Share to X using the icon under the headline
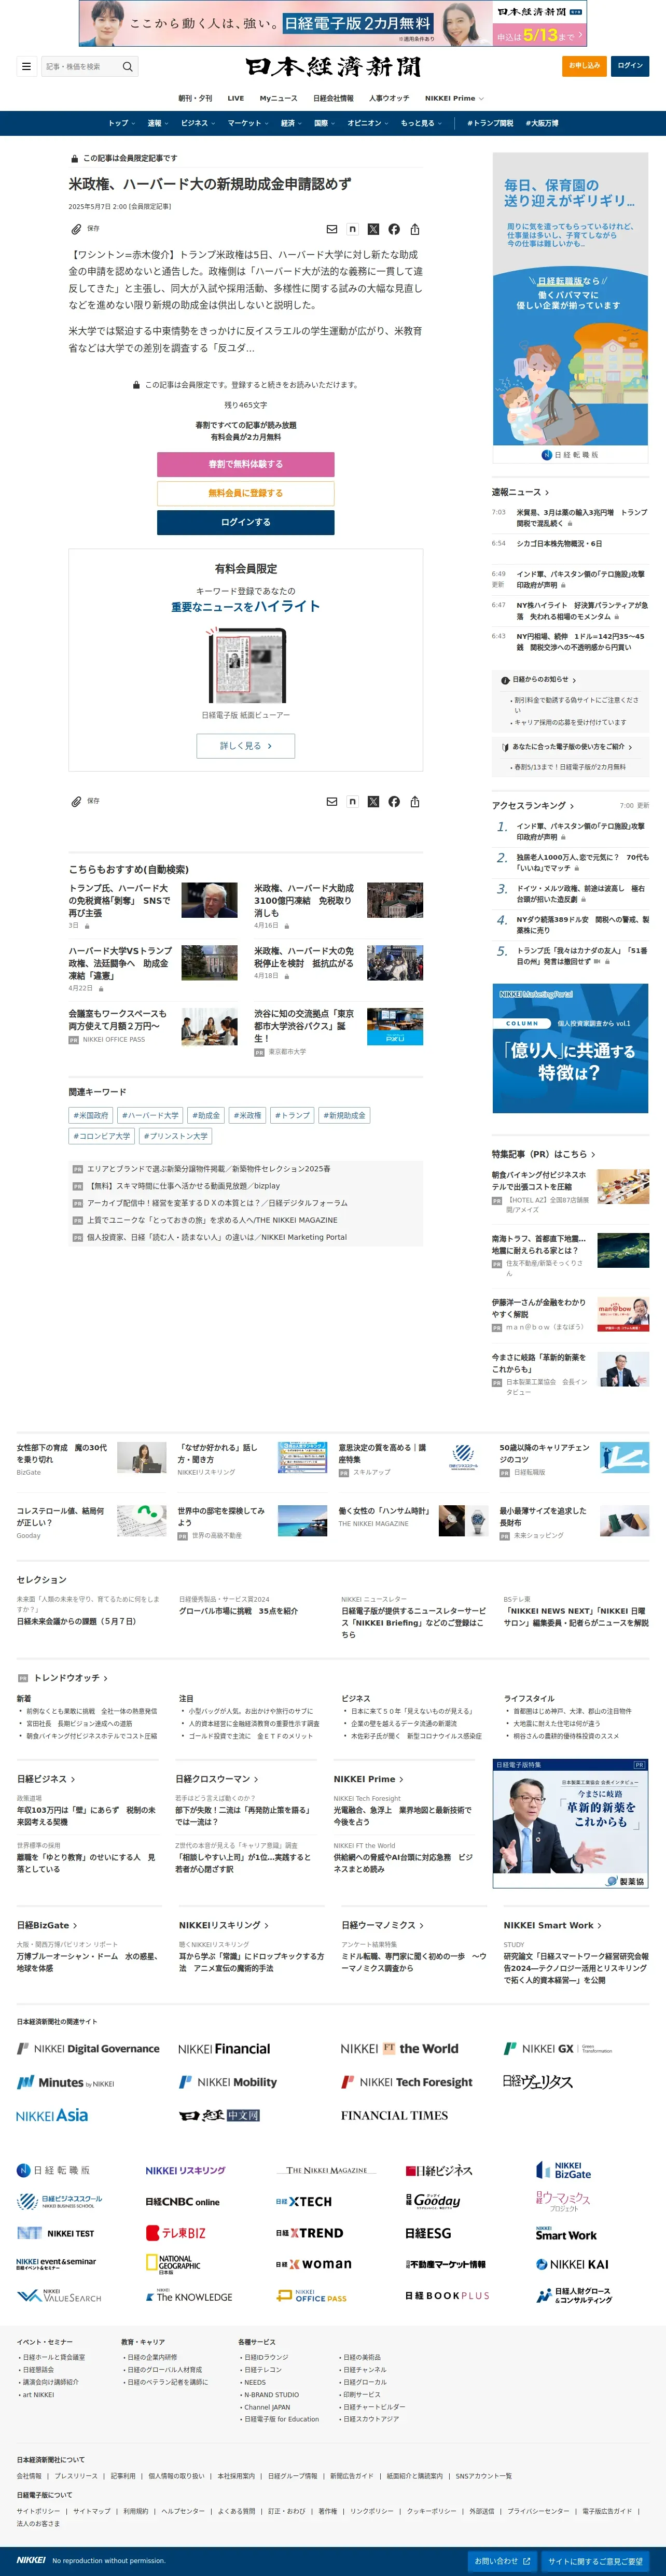Screen dimensions: 666x2576 pyautogui.click(x=373, y=229)
